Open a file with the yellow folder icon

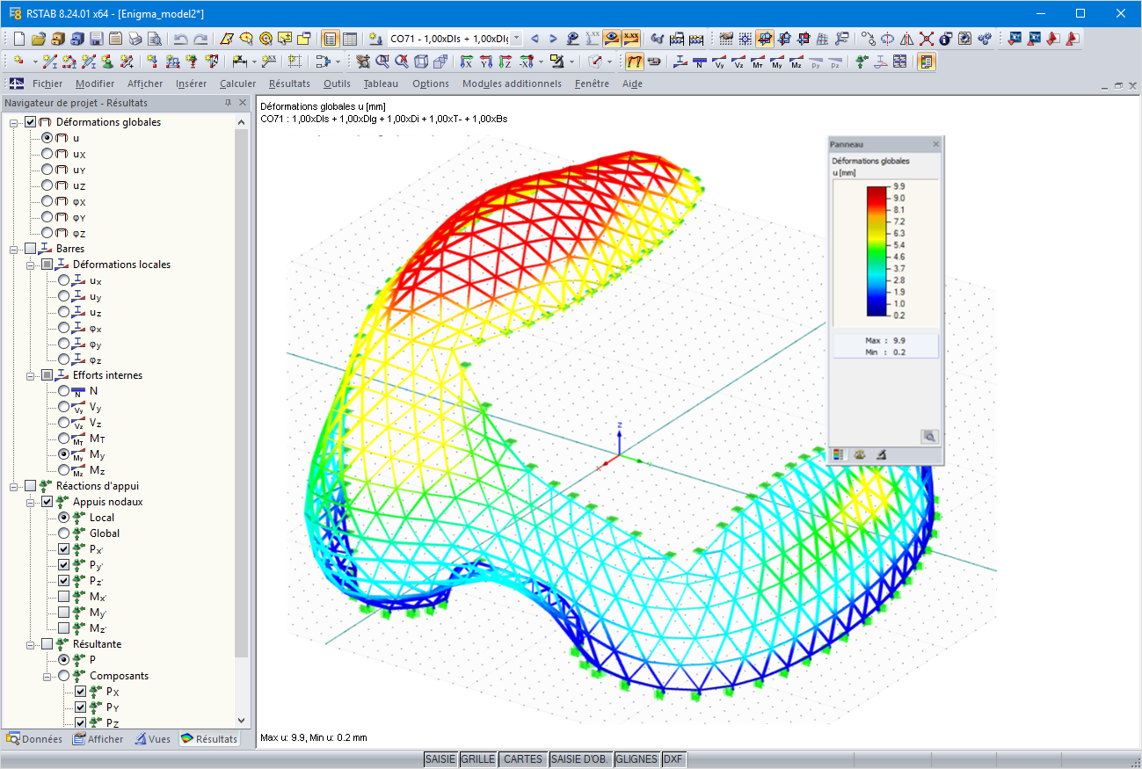[x=38, y=39]
